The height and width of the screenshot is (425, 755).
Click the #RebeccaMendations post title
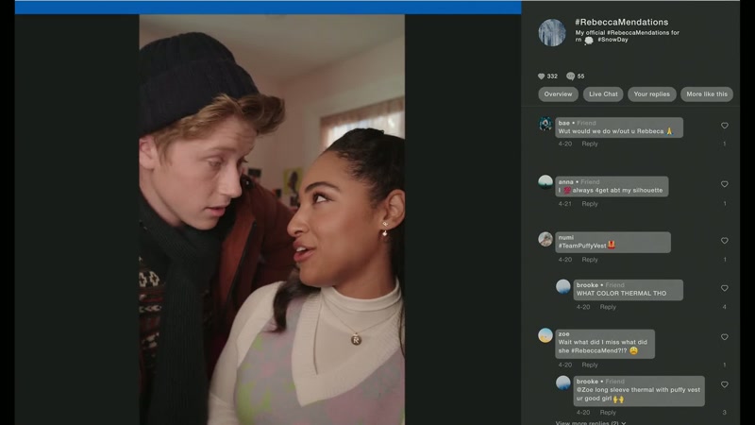621,22
